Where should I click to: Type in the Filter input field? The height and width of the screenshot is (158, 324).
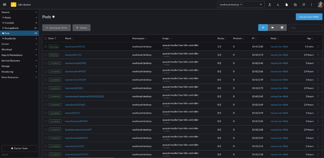[305, 28]
